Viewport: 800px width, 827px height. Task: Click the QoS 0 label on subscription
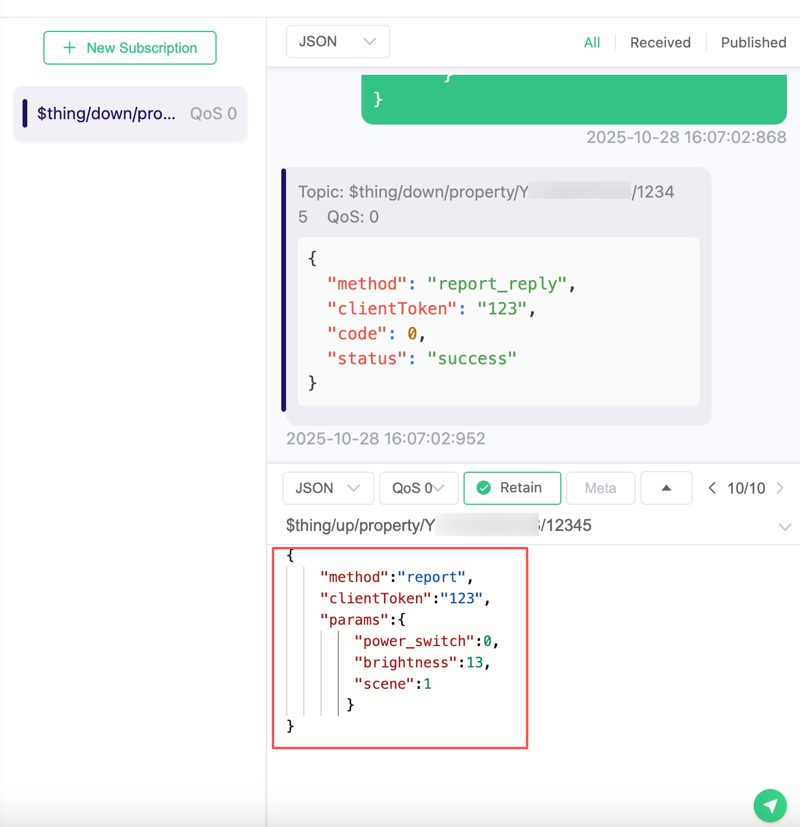213,114
